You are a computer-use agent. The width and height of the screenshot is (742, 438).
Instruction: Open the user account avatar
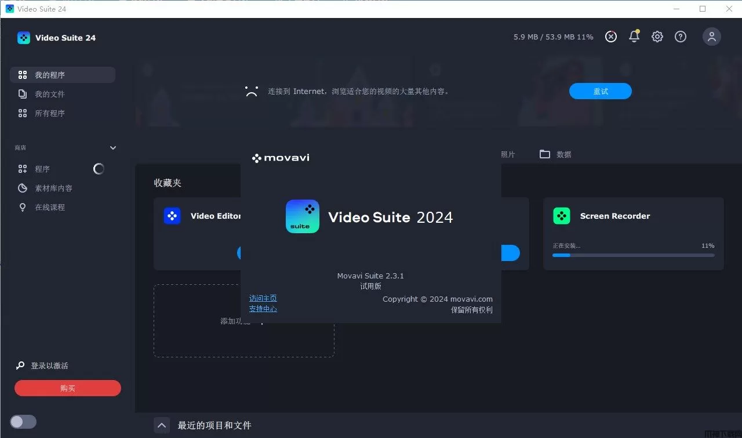tap(712, 37)
